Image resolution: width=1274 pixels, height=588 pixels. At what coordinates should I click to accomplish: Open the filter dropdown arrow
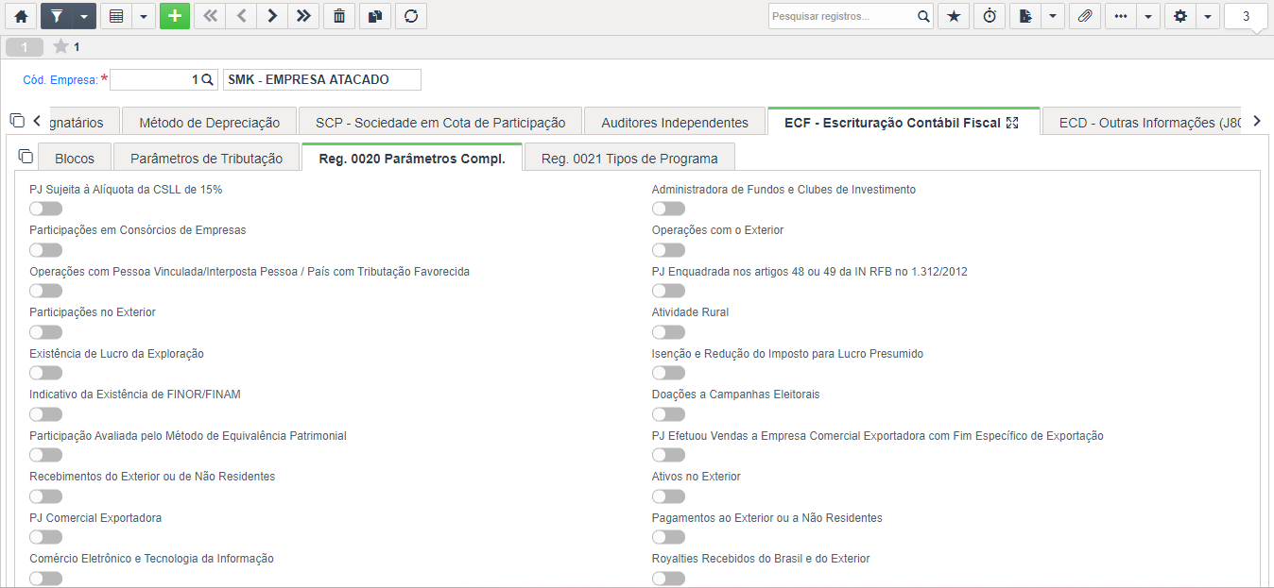[x=85, y=16]
